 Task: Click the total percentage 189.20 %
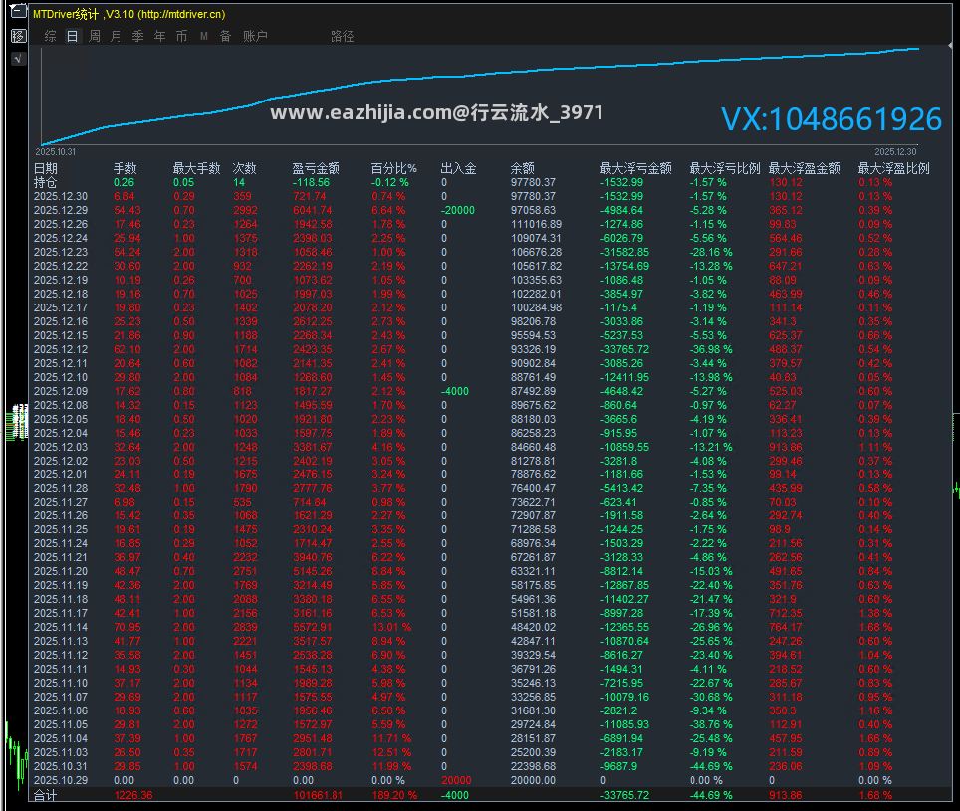(394, 796)
